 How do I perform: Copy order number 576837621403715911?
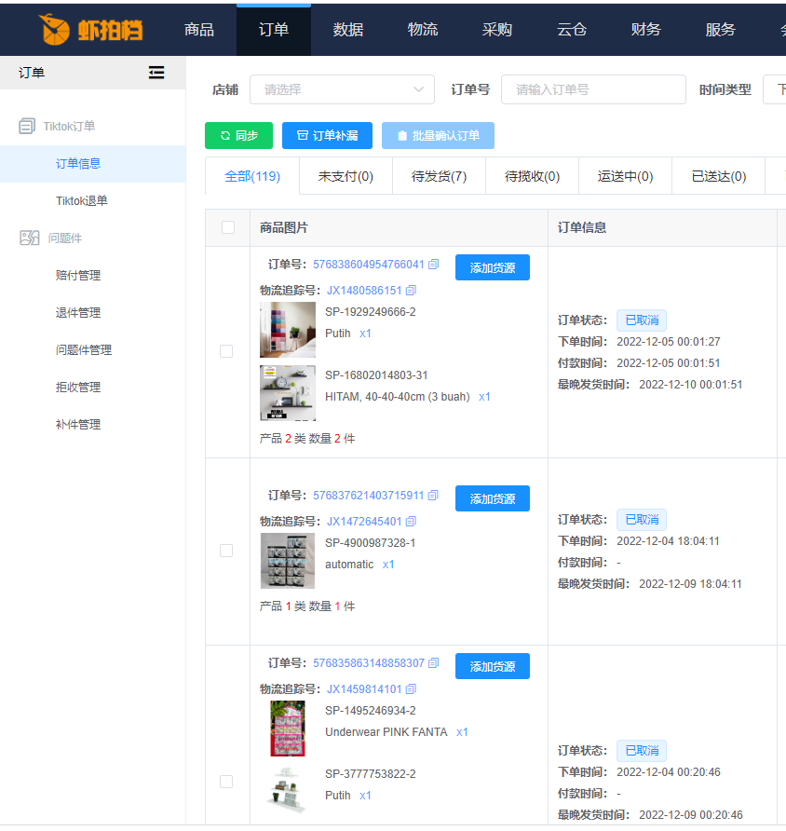click(433, 495)
